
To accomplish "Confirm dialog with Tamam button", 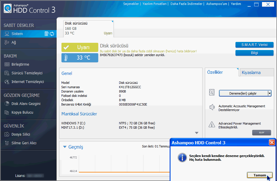I will 260,175.
